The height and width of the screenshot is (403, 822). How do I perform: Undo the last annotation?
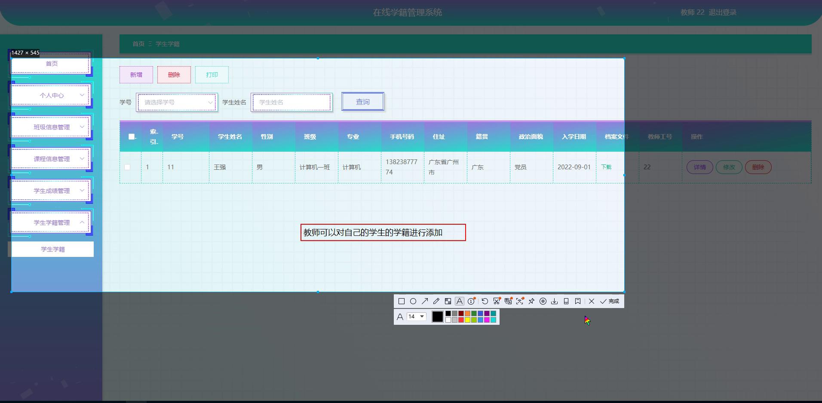(x=485, y=301)
